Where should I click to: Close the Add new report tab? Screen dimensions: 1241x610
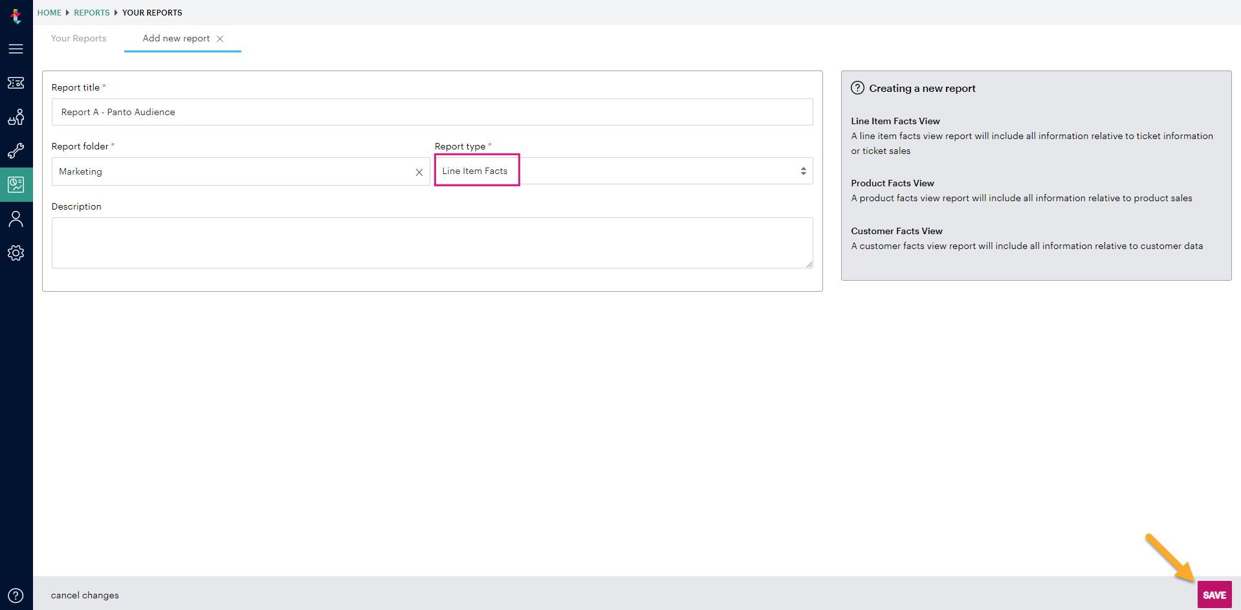(x=221, y=39)
